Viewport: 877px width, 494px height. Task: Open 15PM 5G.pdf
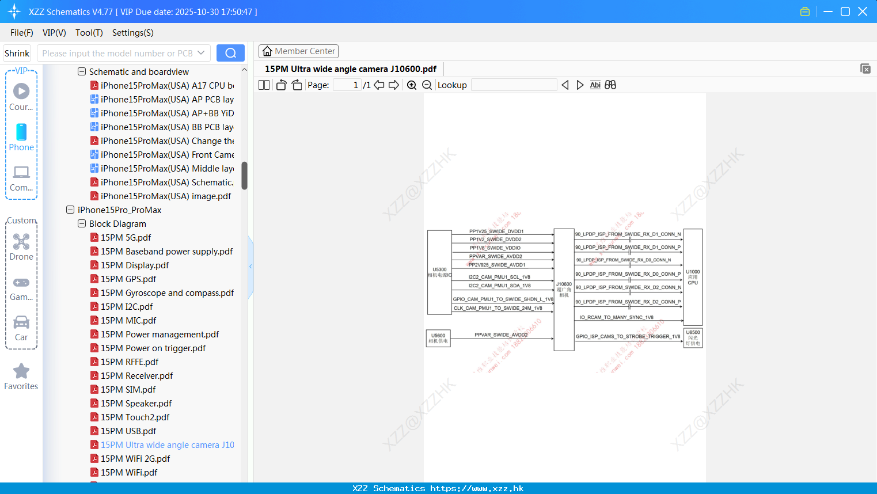pos(120,238)
